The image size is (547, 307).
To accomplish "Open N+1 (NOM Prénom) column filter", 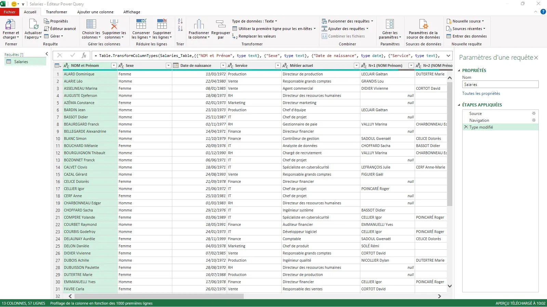I will 411,65.
